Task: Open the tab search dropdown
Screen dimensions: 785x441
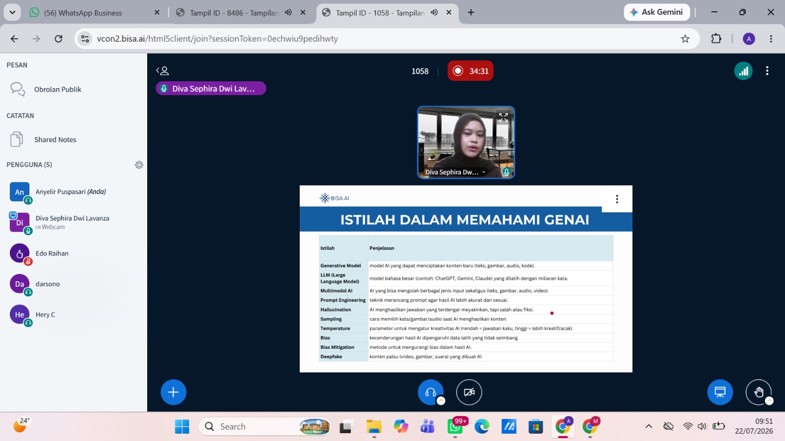Action: click(12, 12)
